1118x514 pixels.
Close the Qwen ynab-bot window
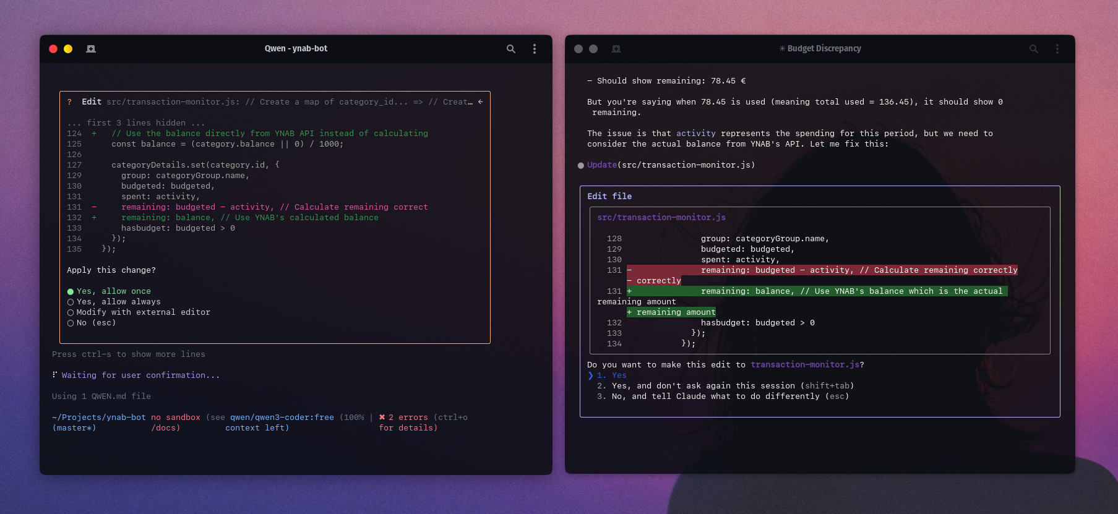coord(53,49)
